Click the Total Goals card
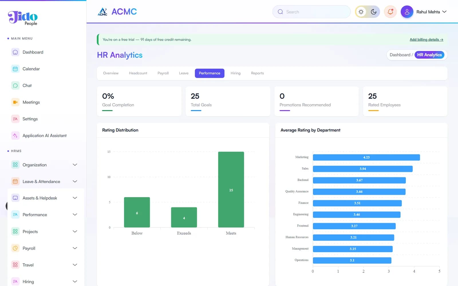The height and width of the screenshot is (286, 458). point(228,101)
